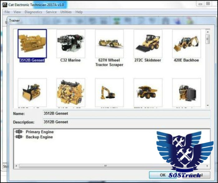
Task: Click the horizontal scrollbar in engine list
Action: pos(105,166)
